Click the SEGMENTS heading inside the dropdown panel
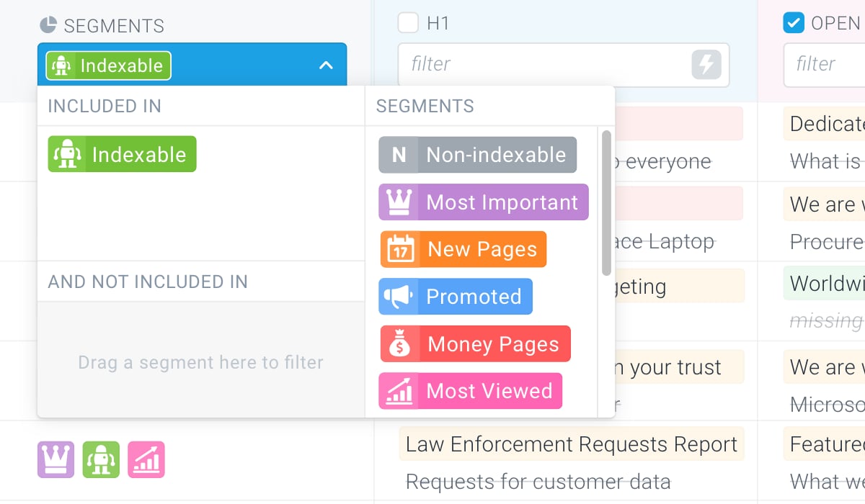This screenshot has height=504, width=865. pos(425,107)
